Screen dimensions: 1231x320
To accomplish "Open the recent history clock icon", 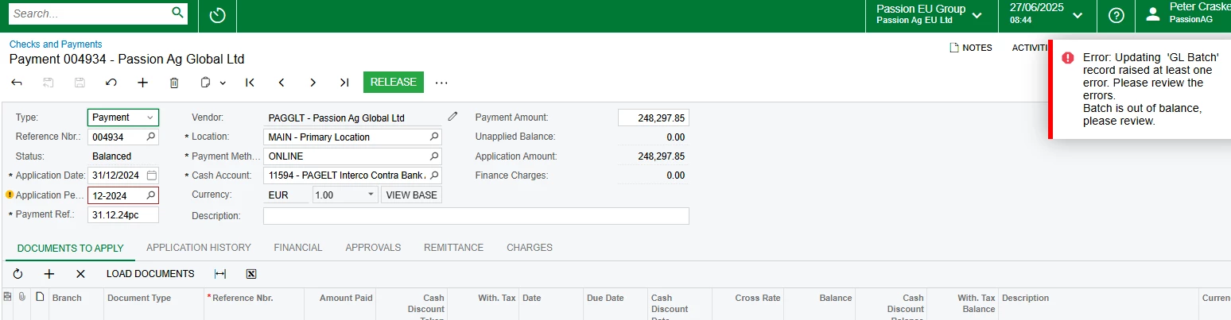I will (217, 15).
